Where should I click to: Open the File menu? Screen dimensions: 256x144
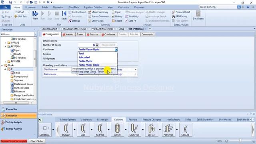click(x=5, y=7)
